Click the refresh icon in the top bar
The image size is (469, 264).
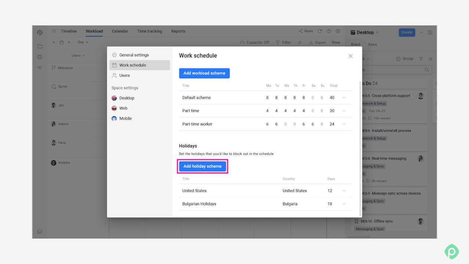[x=319, y=31]
